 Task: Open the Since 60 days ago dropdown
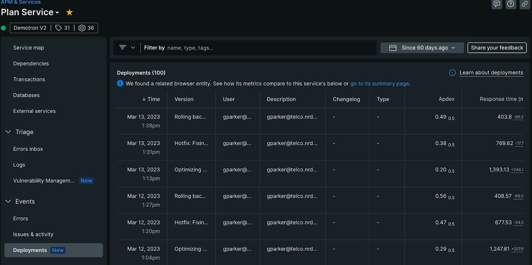[422, 47]
